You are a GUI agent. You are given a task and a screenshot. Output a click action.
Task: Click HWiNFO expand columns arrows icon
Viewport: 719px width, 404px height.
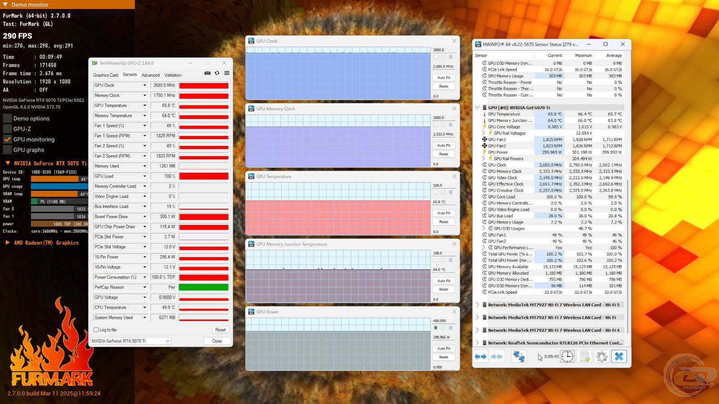click(480, 356)
